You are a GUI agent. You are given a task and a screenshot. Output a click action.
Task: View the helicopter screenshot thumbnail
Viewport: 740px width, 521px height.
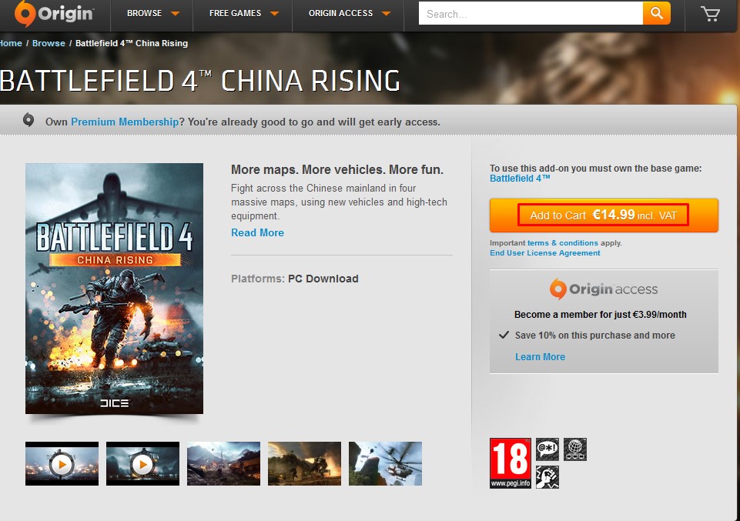[385, 463]
